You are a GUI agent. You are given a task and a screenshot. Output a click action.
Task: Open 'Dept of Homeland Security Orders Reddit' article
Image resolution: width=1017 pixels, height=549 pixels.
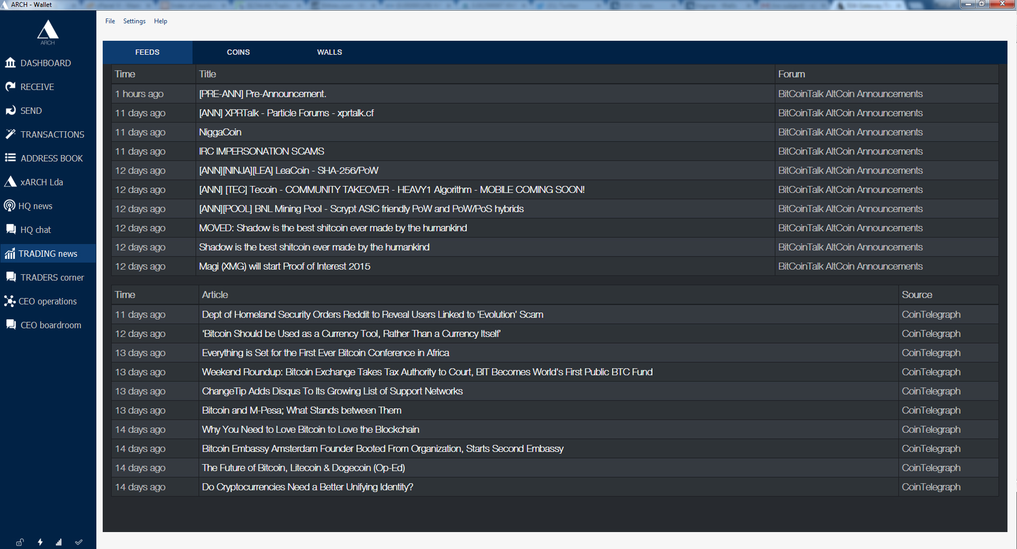(x=373, y=314)
